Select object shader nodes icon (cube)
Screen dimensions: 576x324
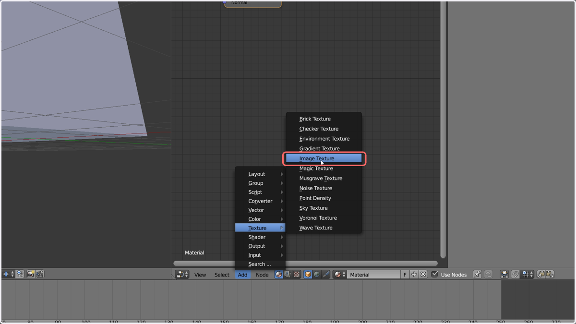click(308, 275)
